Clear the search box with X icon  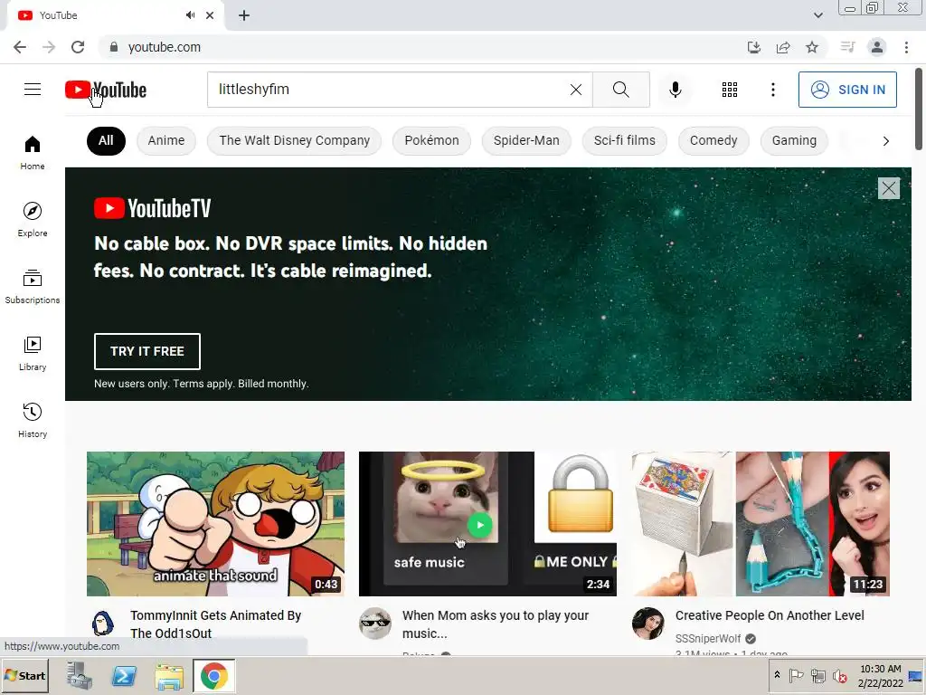point(576,90)
